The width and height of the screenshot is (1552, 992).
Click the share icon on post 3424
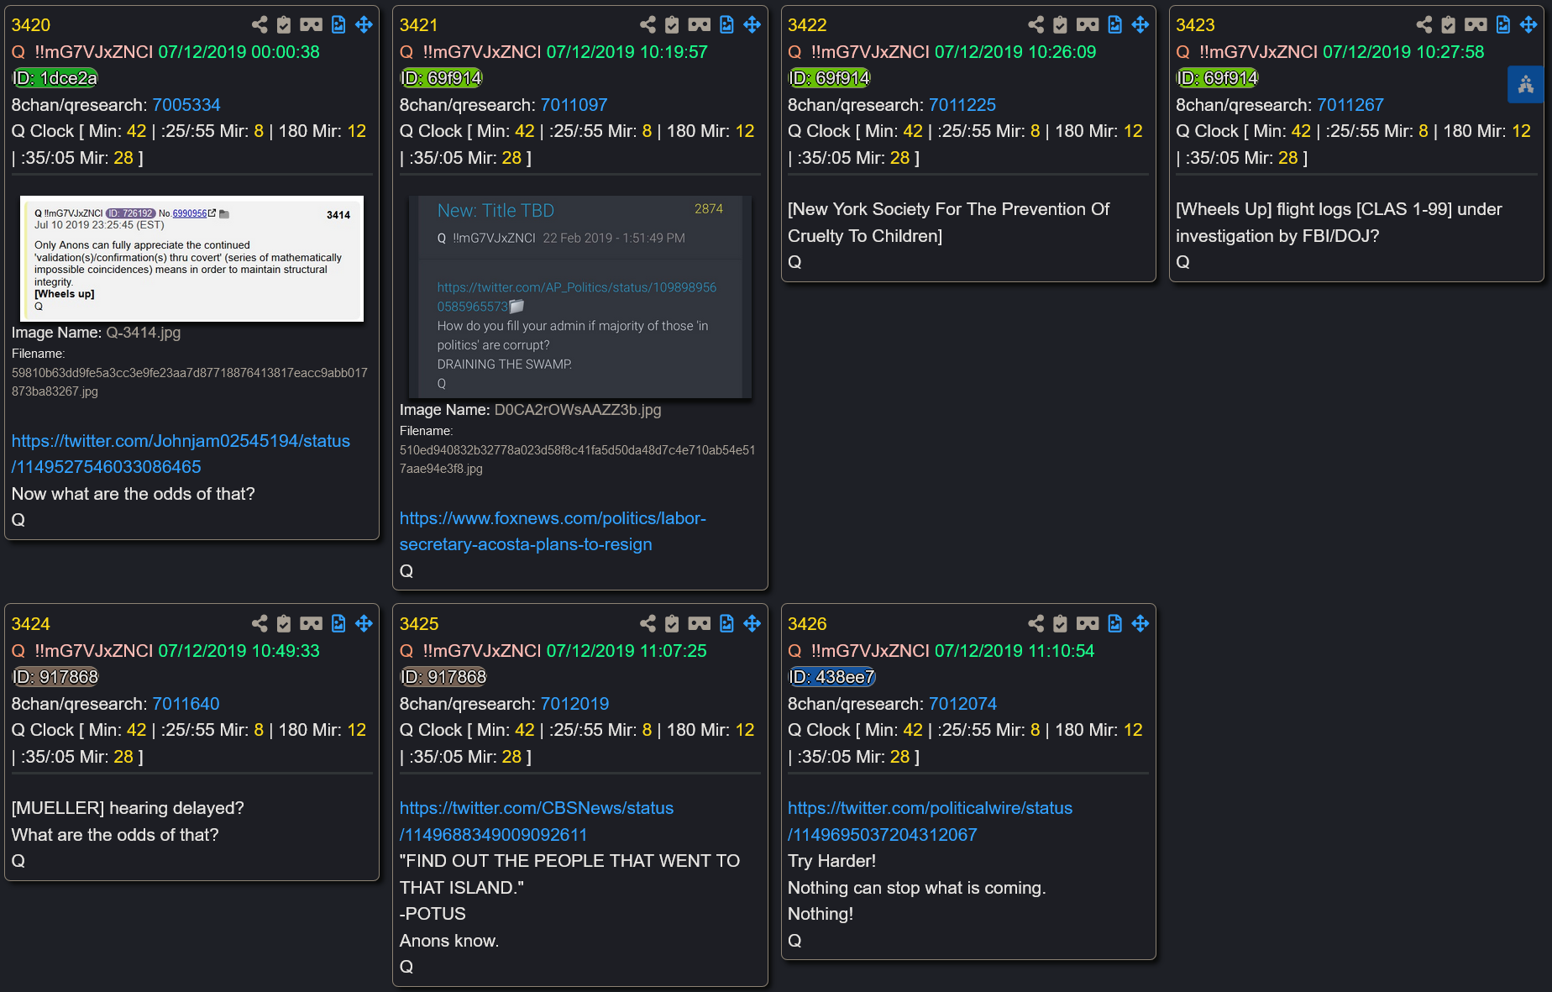pyautogui.click(x=260, y=623)
